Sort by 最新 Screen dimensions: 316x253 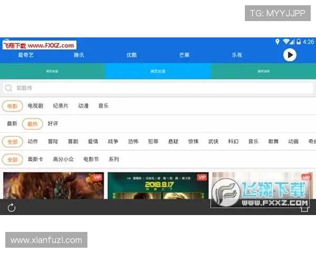(x=12, y=123)
